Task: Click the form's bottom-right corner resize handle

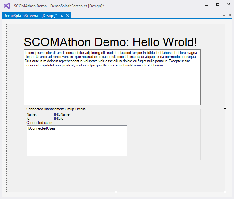Action: click(x=225, y=192)
